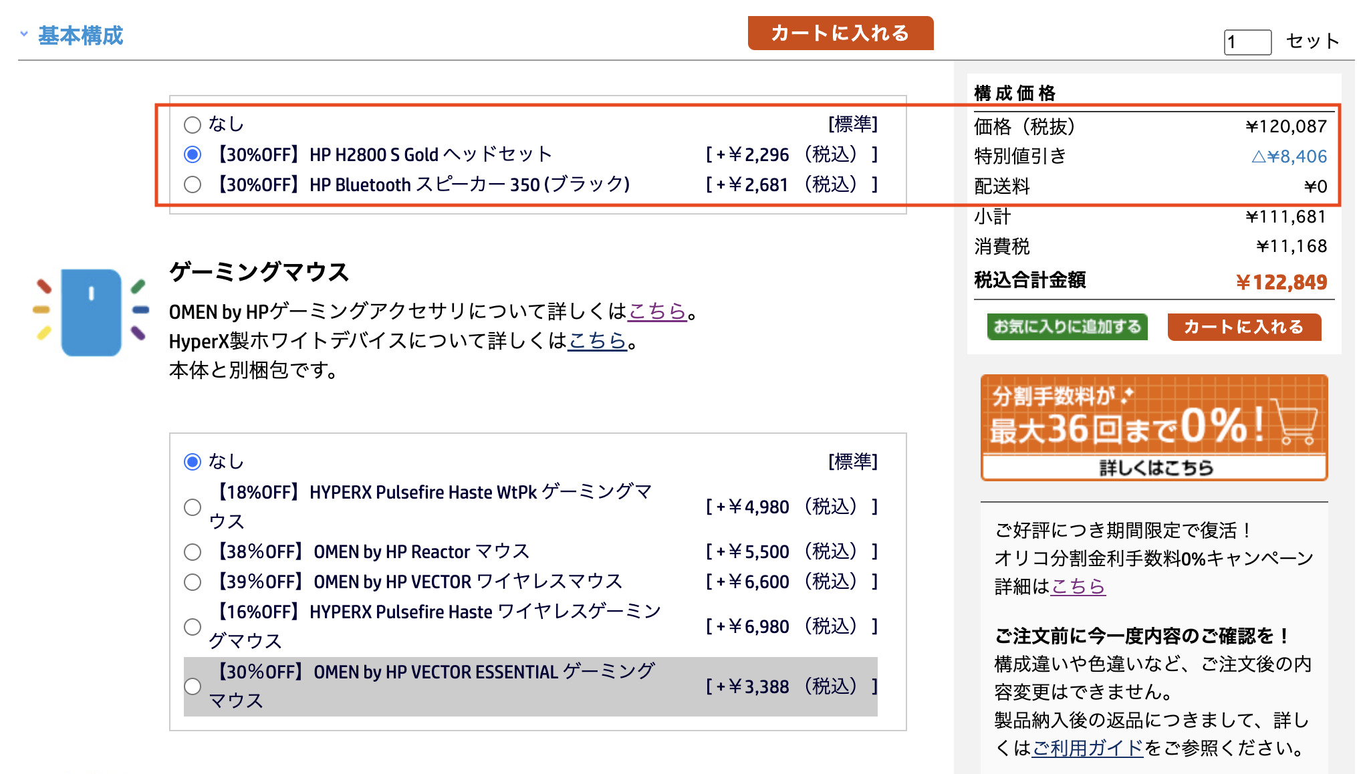The width and height of the screenshot is (1357, 774).
Task: Open Orico campaign details こちら link
Action: (1078, 586)
